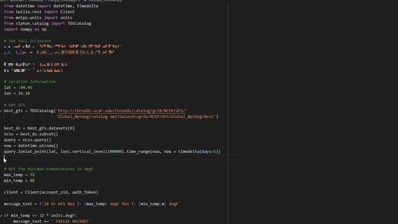
Task: Collapse the fold arrow beside if min_temp line
Action: point(1,216)
